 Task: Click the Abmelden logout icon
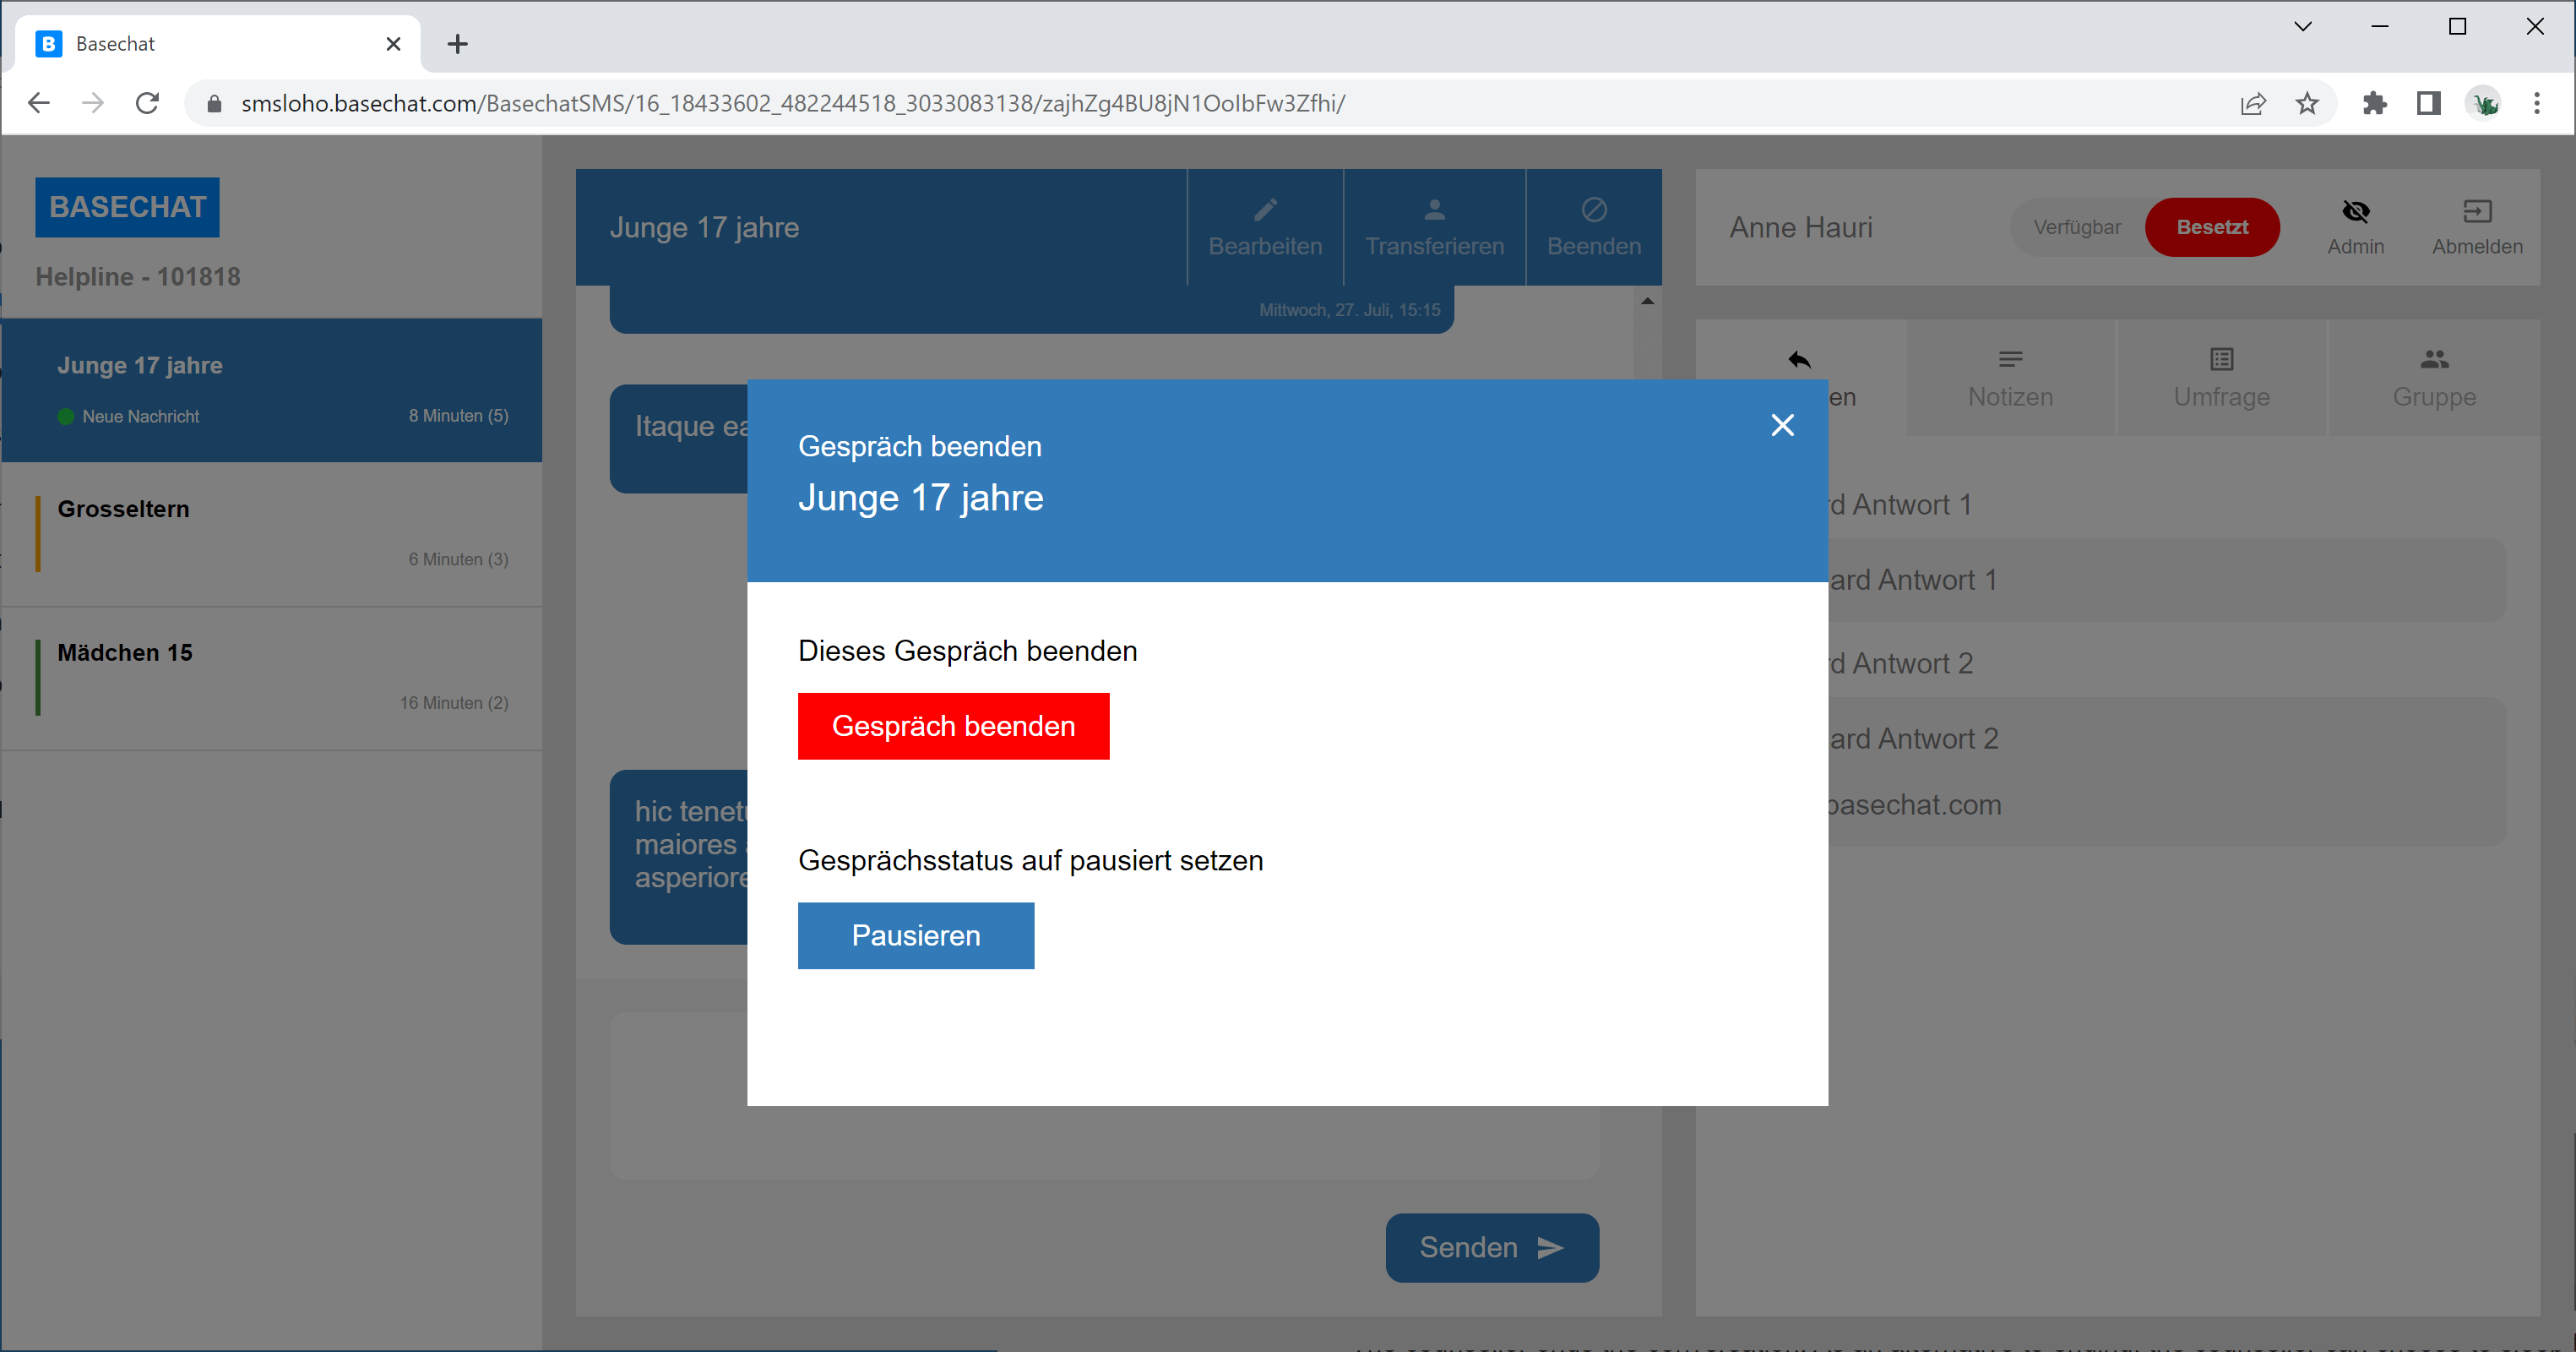click(2477, 211)
